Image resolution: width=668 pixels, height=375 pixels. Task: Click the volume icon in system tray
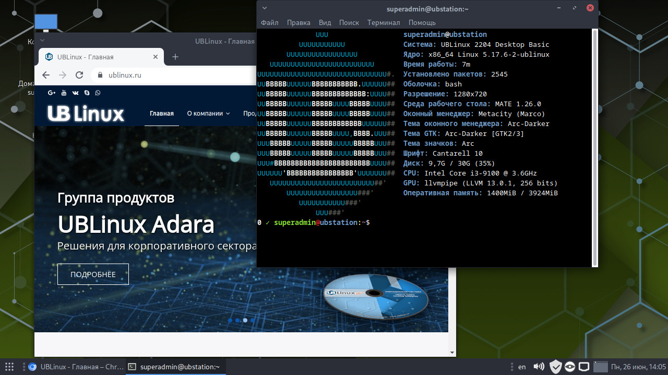click(x=539, y=367)
